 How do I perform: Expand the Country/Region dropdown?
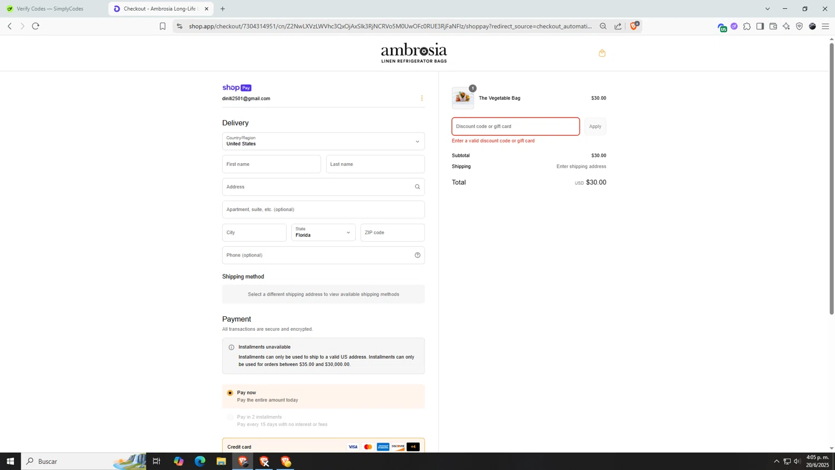[x=323, y=141]
